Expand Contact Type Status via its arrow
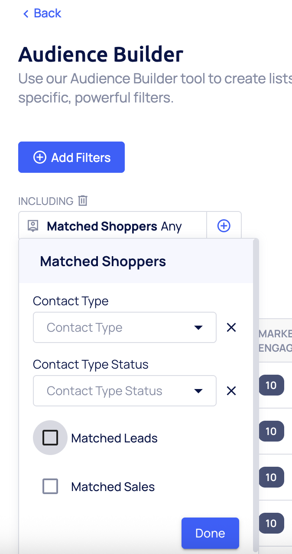 pos(198,391)
